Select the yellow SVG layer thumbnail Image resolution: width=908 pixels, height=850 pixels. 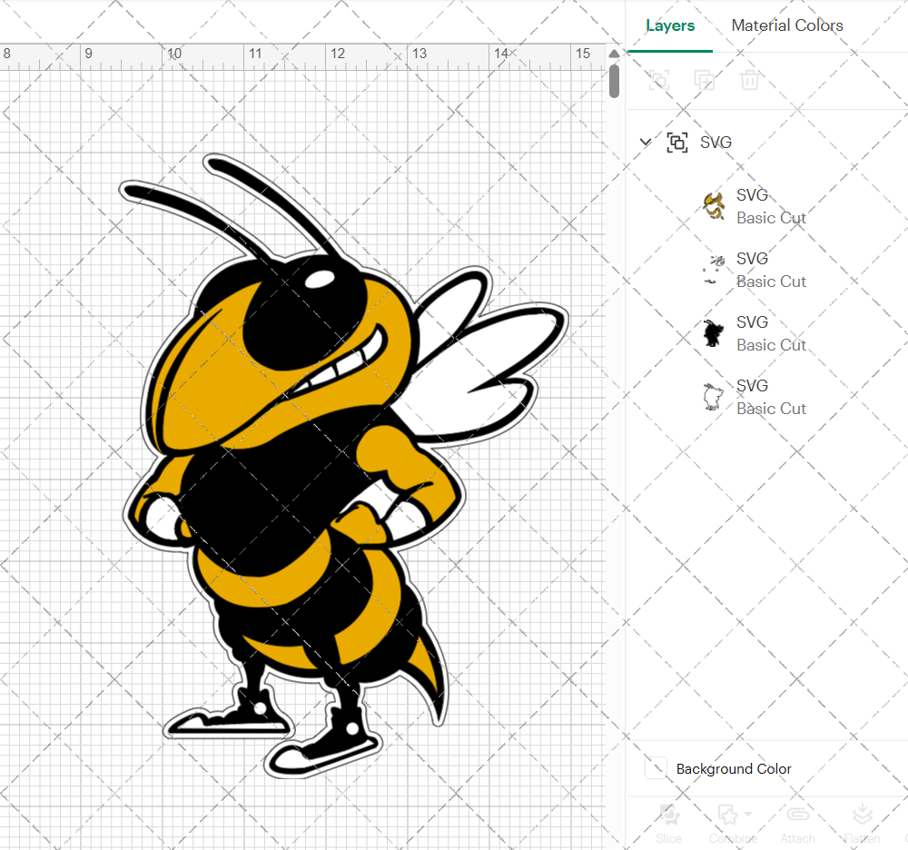click(714, 206)
